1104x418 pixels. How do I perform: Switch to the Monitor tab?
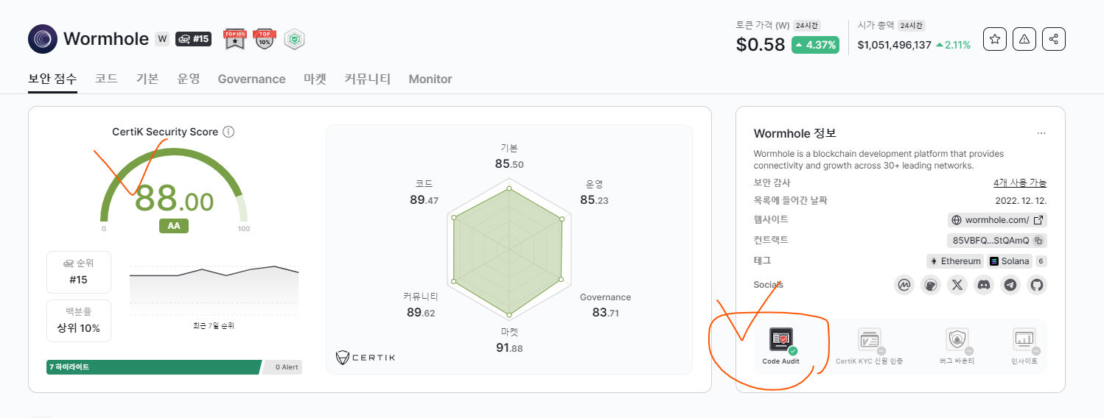[x=430, y=79]
